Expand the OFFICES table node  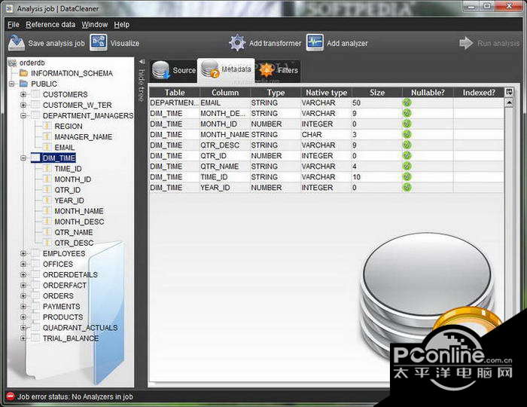(x=23, y=264)
